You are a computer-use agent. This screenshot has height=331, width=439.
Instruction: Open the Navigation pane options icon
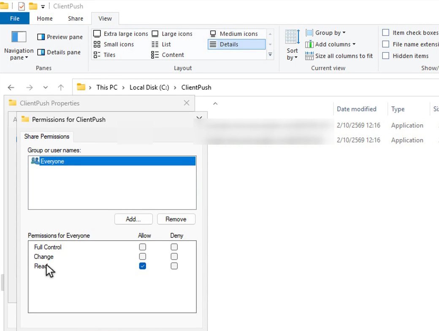tap(19, 37)
